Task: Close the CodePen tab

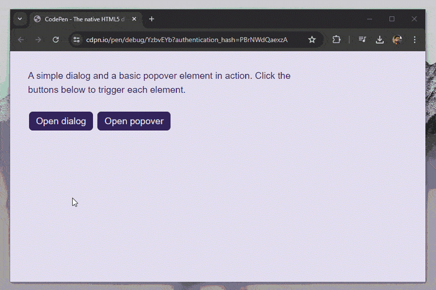Action: 134,19
